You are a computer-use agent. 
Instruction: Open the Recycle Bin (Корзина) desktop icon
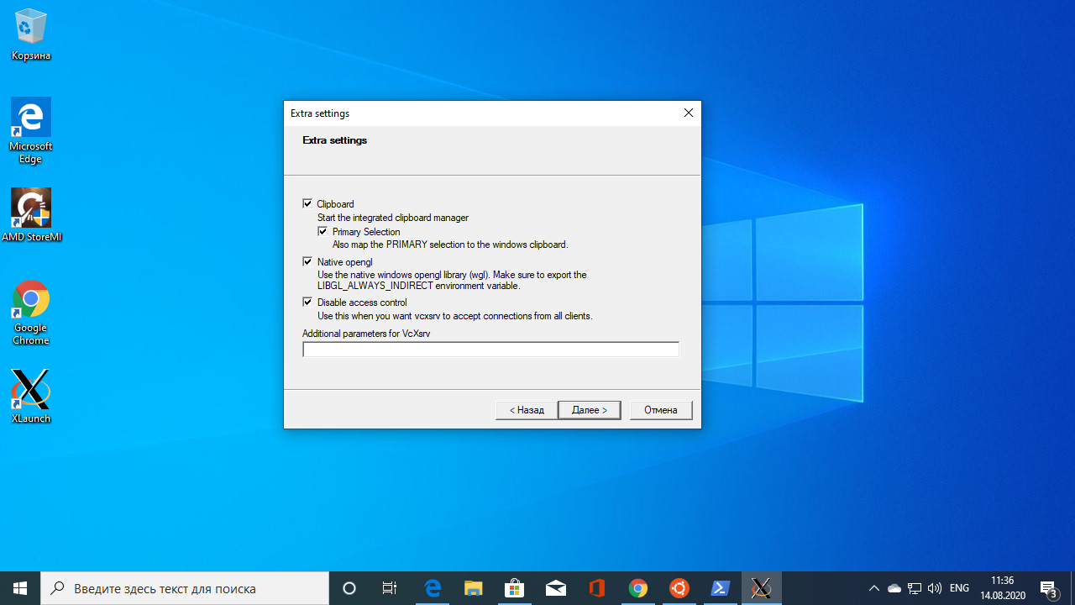point(31,34)
